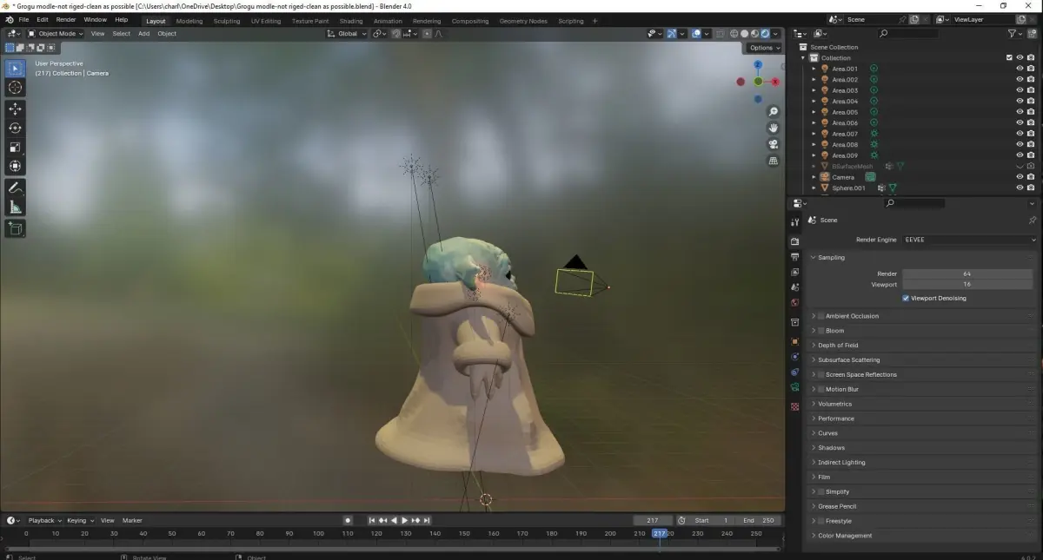The width and height of the screenshot is (1043, 560).
Task: Open the Global transform orientation dropdown
Action: pyautogui.click(x=346, y=34)
